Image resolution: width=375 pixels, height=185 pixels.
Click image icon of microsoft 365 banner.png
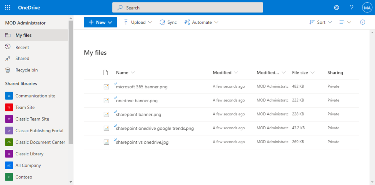point(107,87)
